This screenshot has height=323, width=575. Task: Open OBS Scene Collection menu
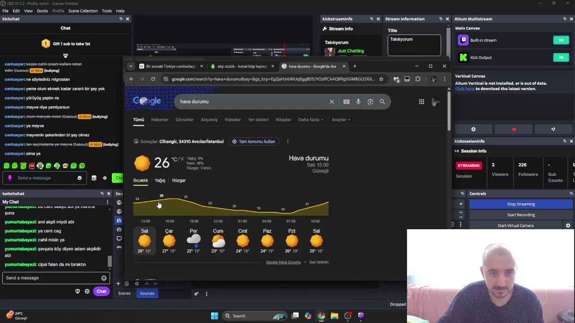83,11
